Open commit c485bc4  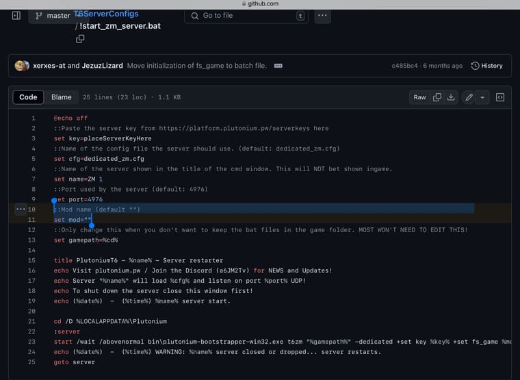(x=404, y=66)
